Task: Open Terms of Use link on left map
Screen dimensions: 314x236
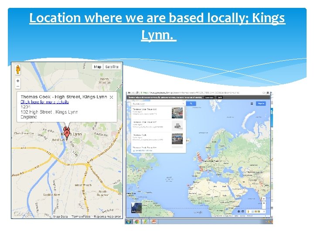Action: tap(81, 216)
